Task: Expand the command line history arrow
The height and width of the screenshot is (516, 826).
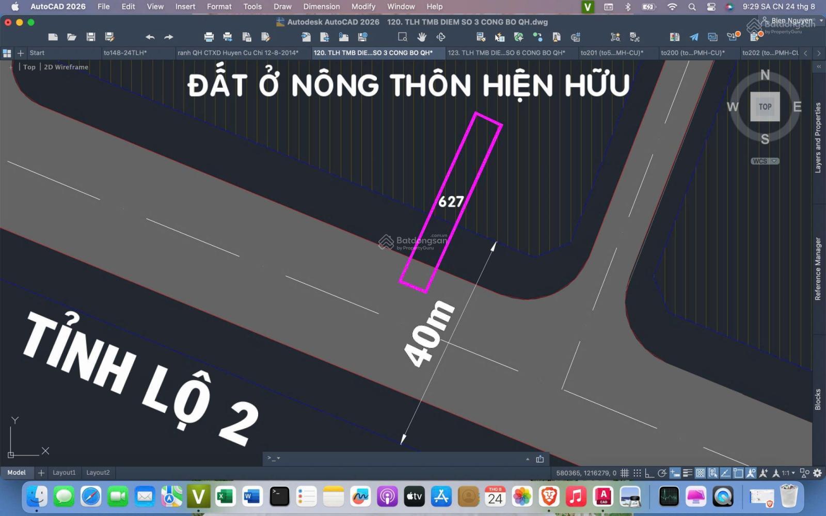Action: [x=527, y=459]
